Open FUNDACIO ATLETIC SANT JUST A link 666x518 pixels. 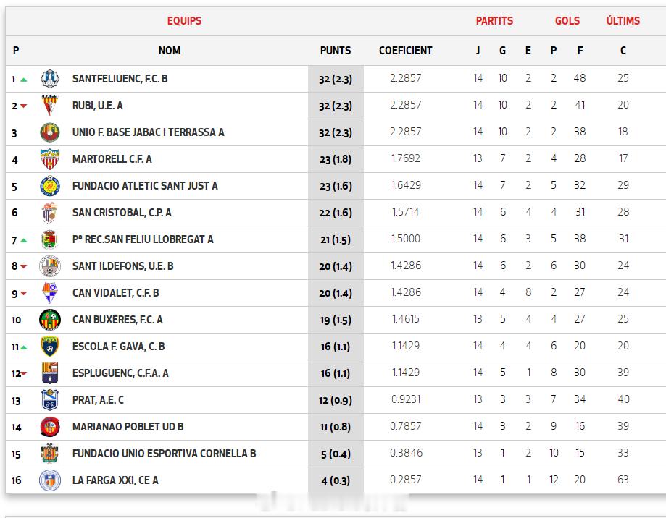click(145, 186)
